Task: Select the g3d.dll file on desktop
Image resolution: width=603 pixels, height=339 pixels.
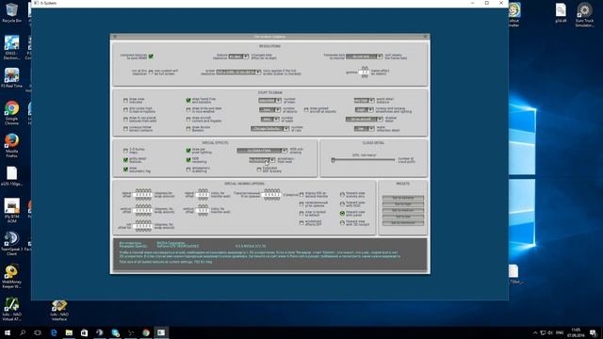Action: [x=561, y=12]
